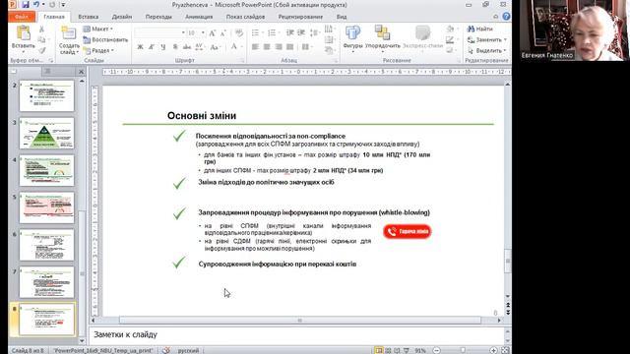Image resolution: width=630 pixels, height=354 pixels.
Task: Click Replace (Заменить) button
Action: coord(487,39)
